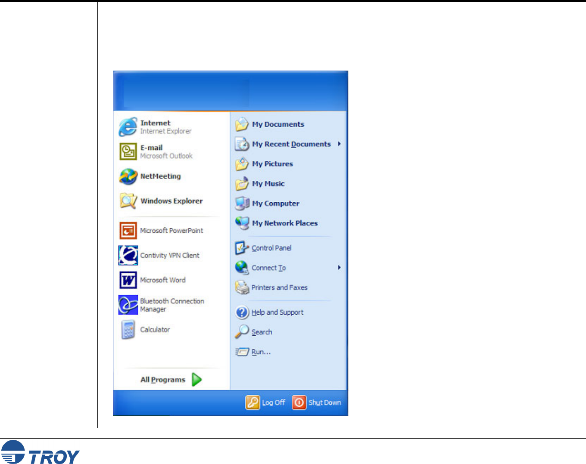
Task: Click the NetMeeting icon
Action: (128, 176)
